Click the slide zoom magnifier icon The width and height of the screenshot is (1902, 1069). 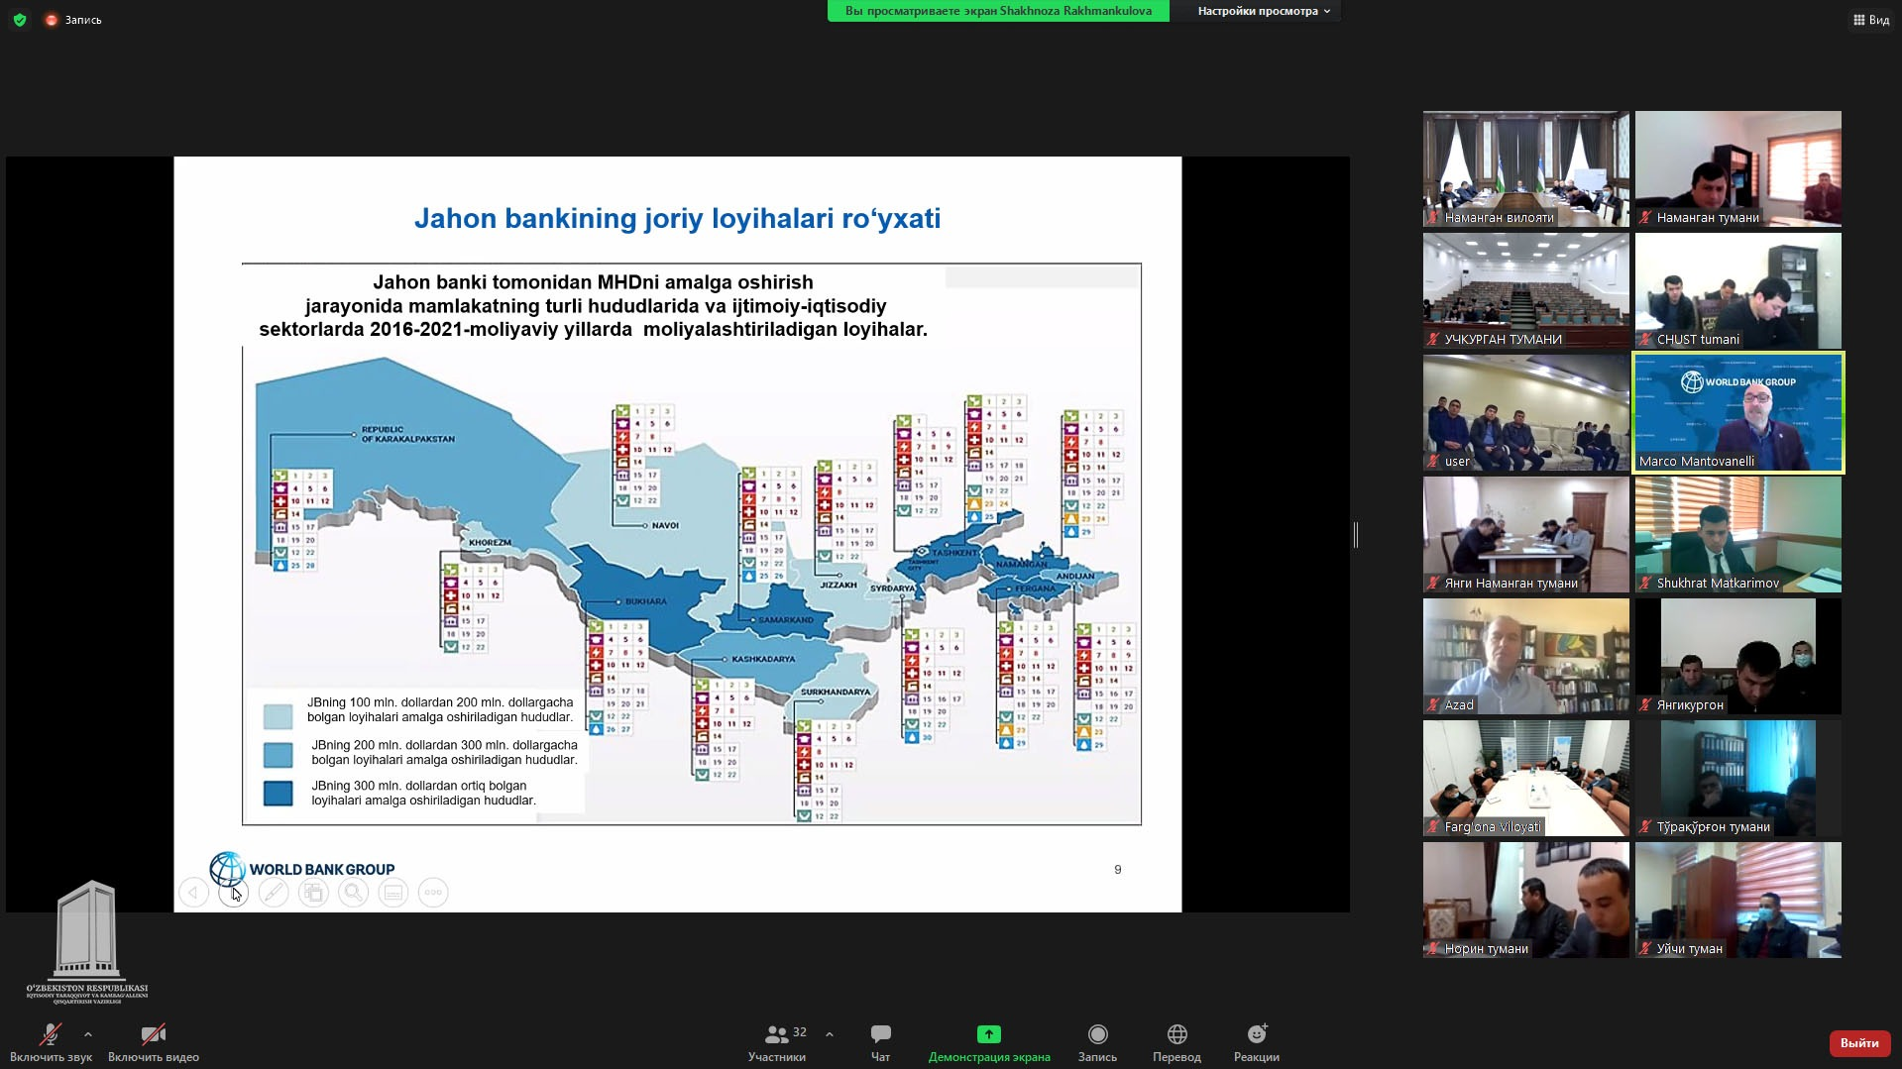tap(353, 893)
